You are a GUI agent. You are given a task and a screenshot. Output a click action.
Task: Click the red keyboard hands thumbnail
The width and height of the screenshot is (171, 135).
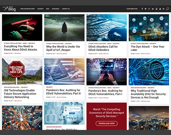(x=22, y=28)
